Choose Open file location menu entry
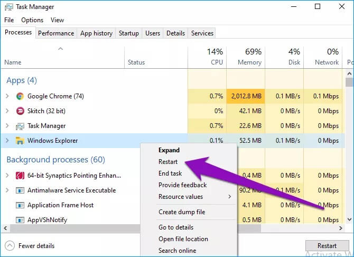 (x=183, y=239)
